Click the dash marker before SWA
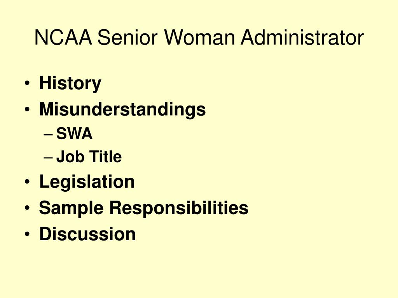 click(48, 134)
